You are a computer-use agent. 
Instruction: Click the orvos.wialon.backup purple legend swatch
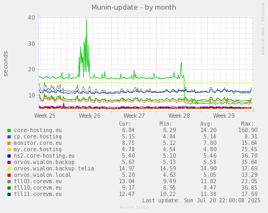coord(9,162)
